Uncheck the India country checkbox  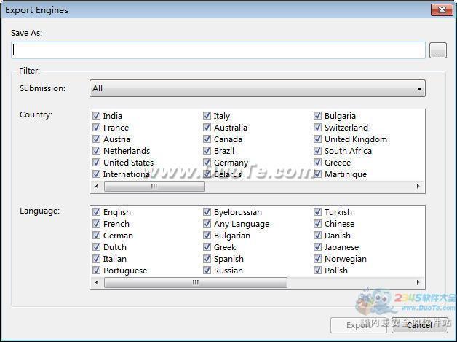pyautogui.click(x=97, y=116)
